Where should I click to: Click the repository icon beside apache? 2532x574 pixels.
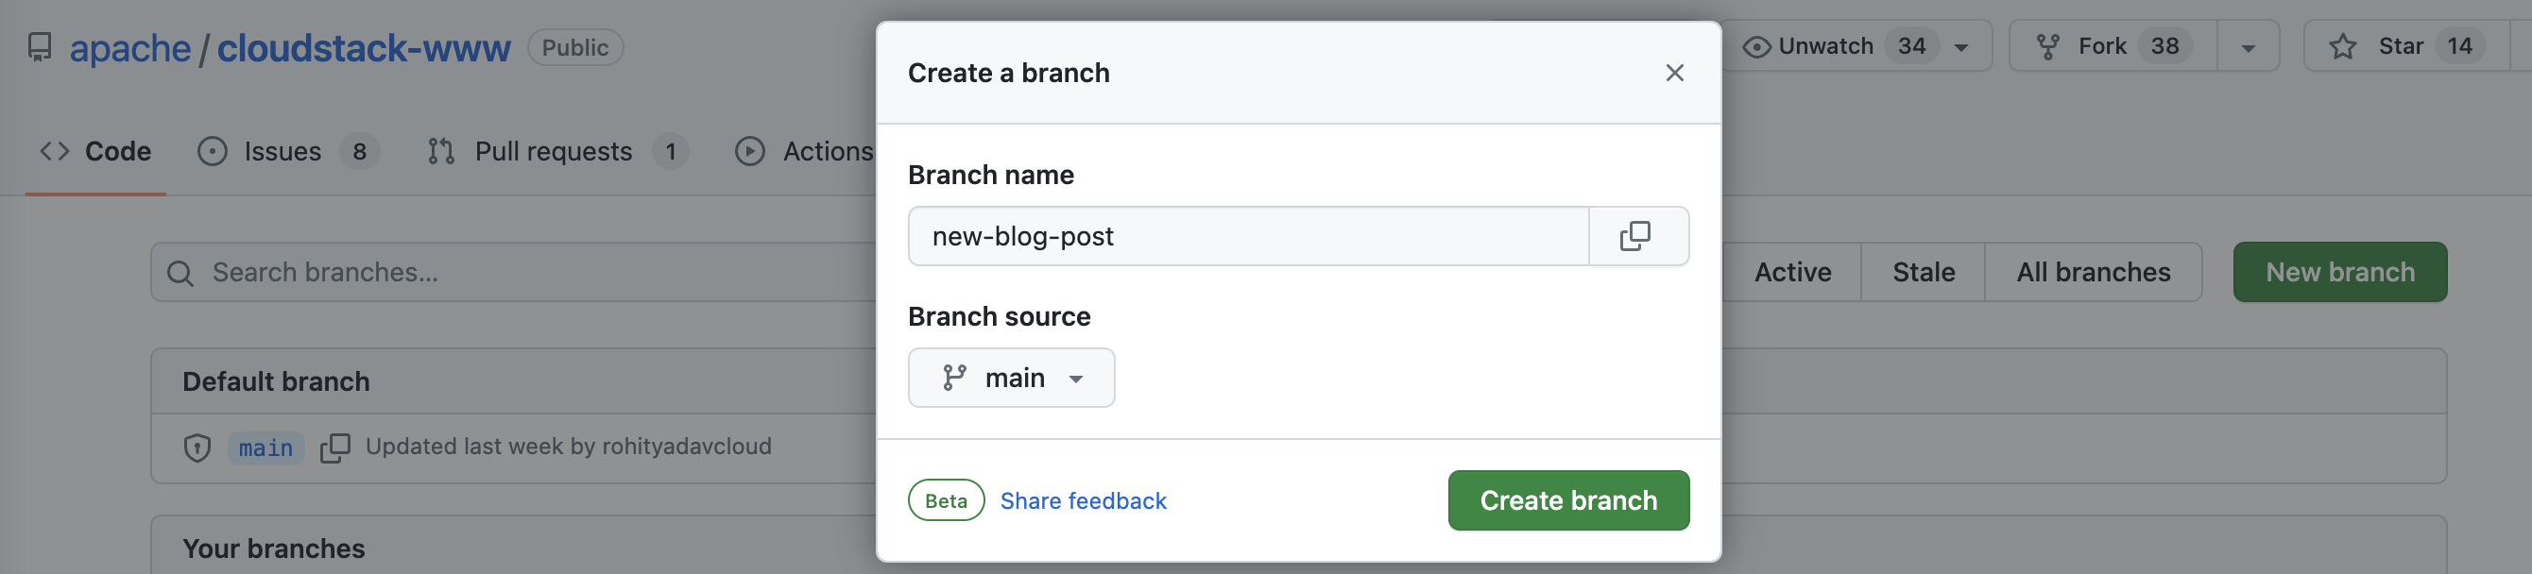point(40,47)
